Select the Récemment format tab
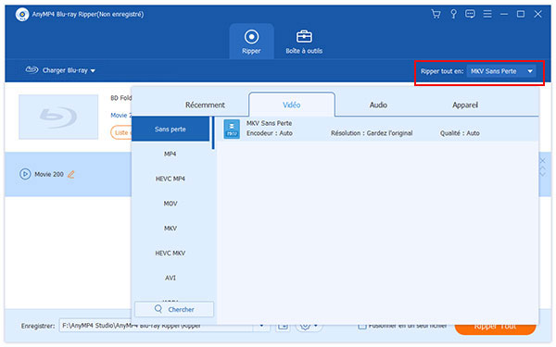Image resolution: width=556 pixels, height=347 pixels. (205, 105)
